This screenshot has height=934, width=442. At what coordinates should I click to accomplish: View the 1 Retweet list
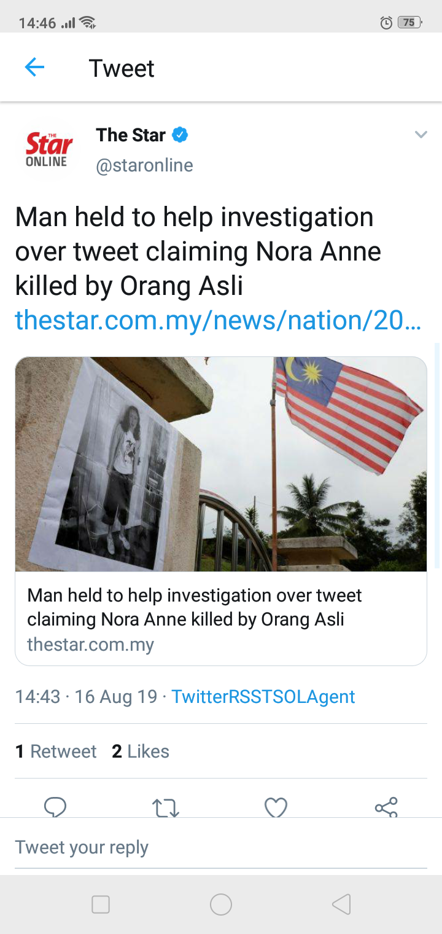[56, 752]
